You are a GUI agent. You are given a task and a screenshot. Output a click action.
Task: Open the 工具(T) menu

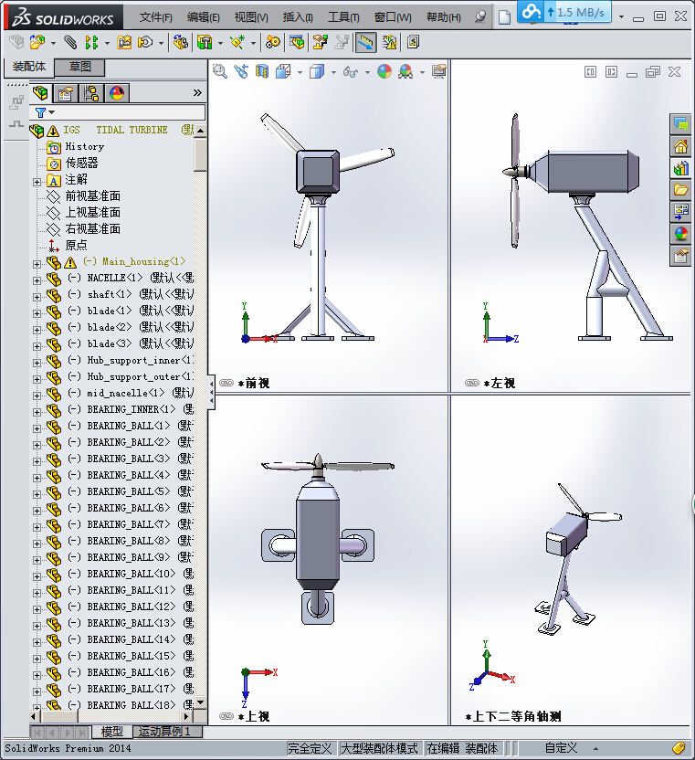[343, 17]
